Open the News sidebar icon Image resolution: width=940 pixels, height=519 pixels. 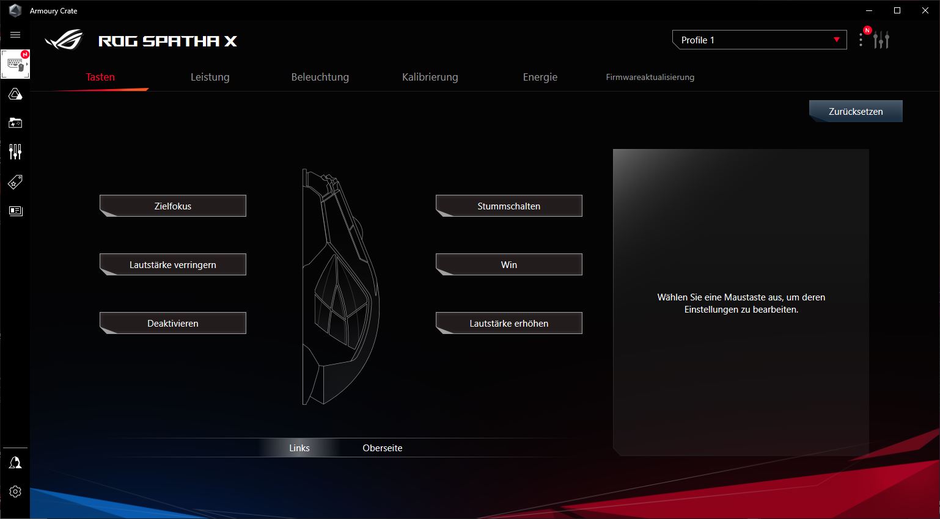click(15, 211)
